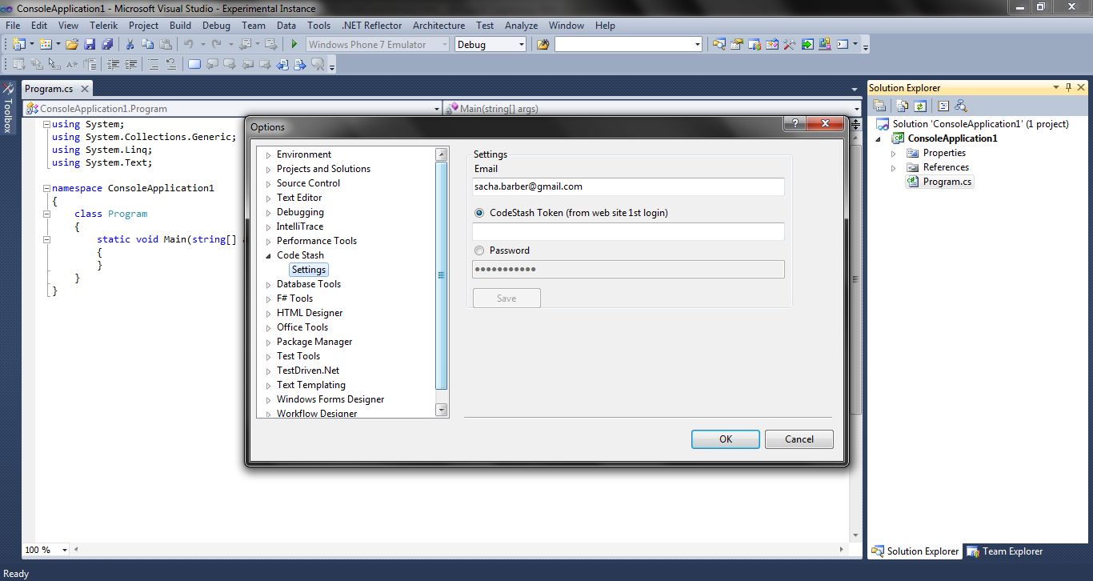The height and width of the screenshot is (581, 1093).
Task: Toggle a bookmark with the blue rectangle icon
Action: tap(194, 64)
